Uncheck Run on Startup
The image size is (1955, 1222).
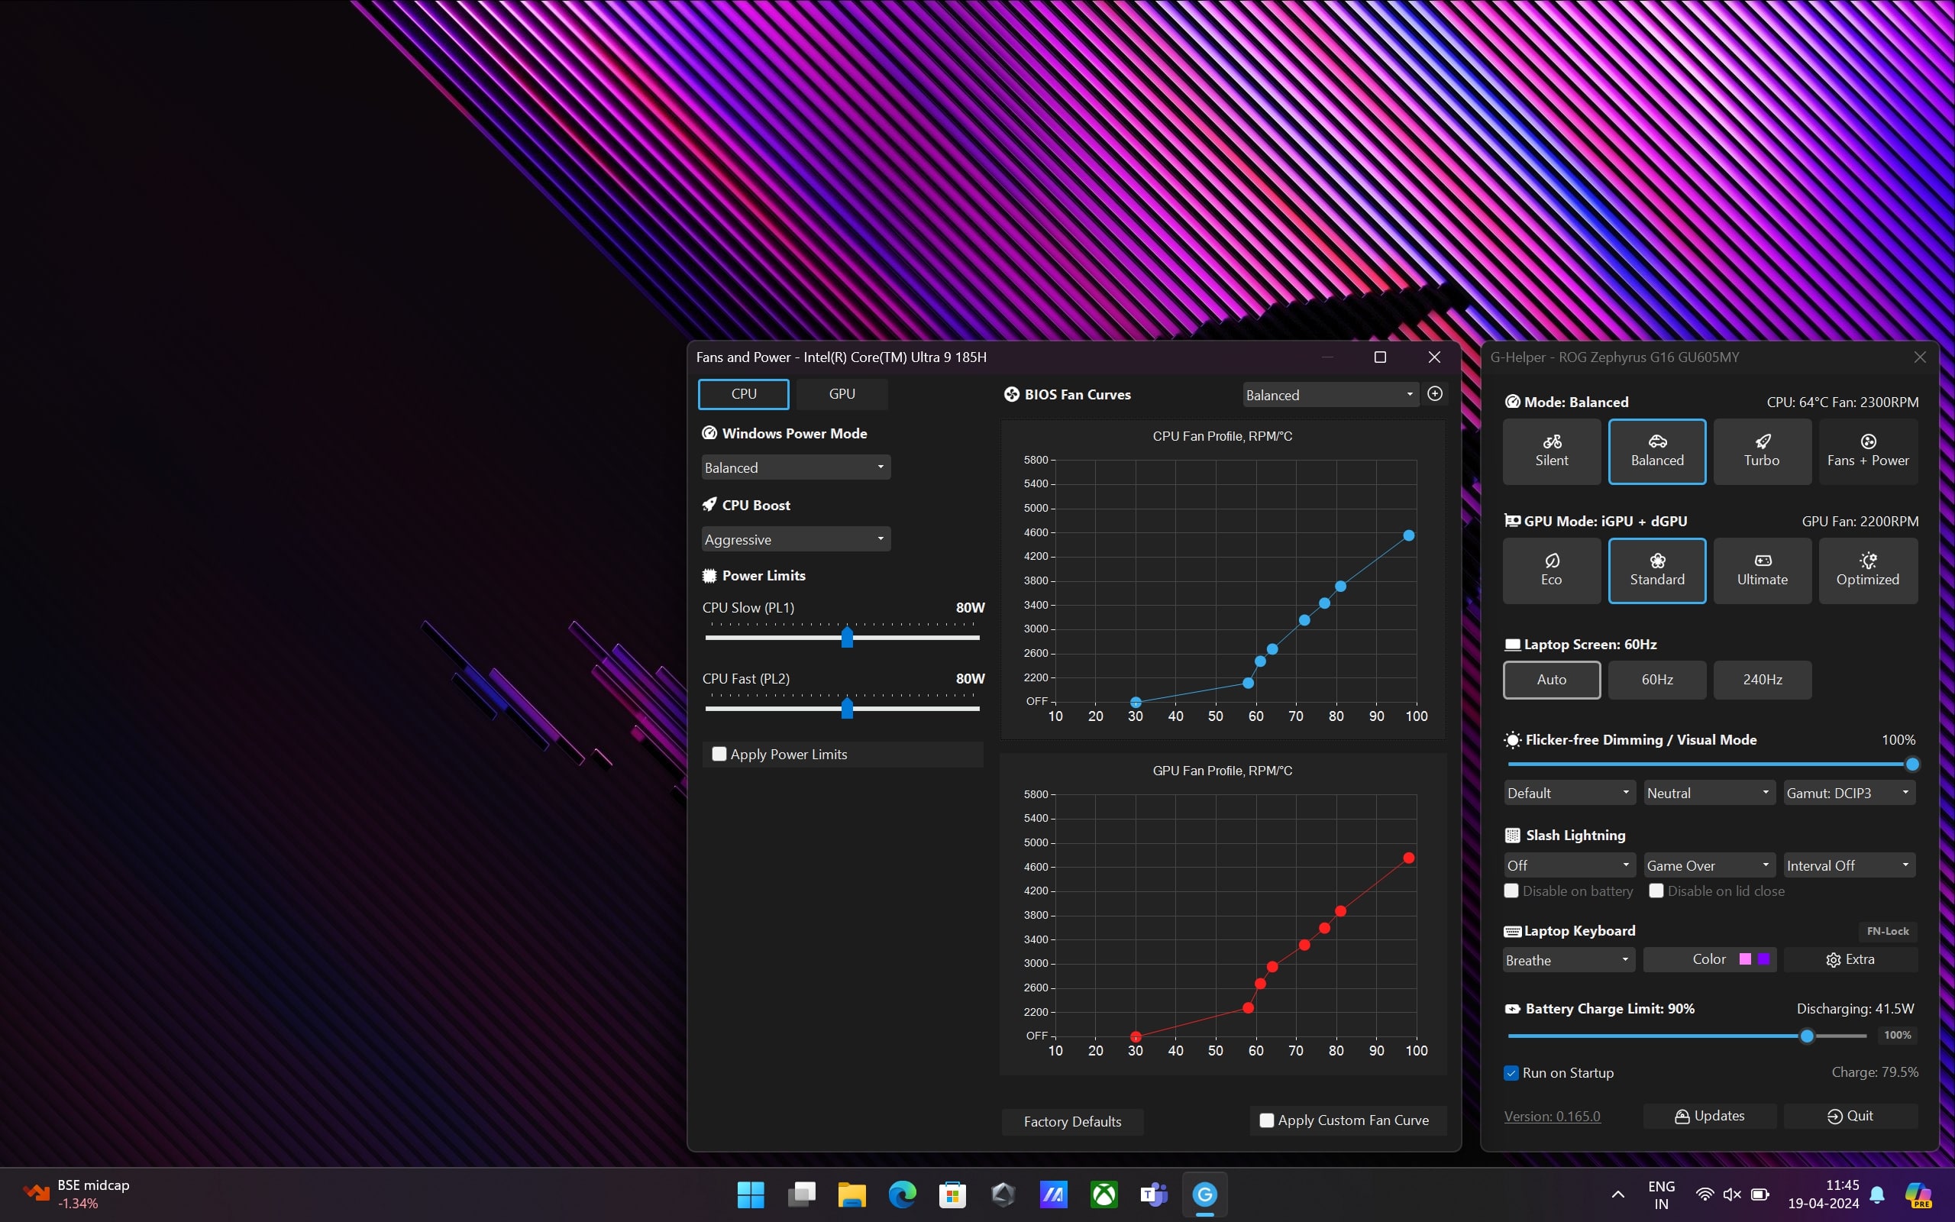coord(1511,1073)
